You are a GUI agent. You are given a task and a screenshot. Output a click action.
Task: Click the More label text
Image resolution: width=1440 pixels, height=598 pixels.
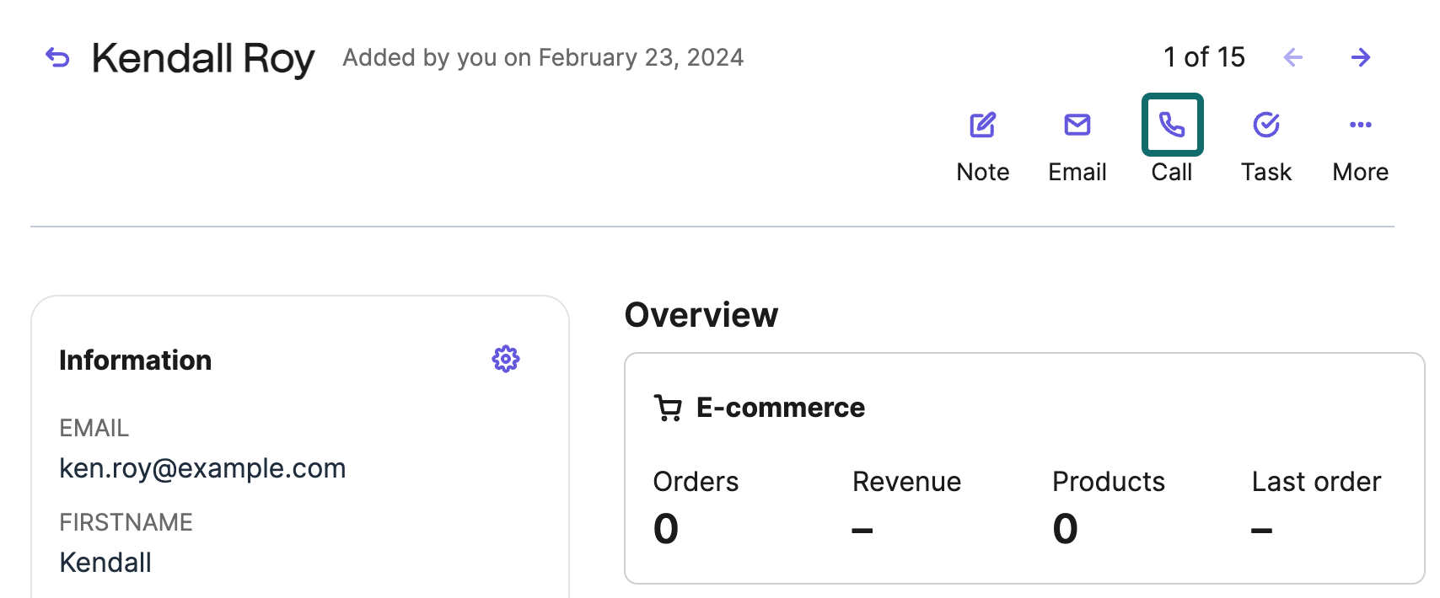(1360, 172)
